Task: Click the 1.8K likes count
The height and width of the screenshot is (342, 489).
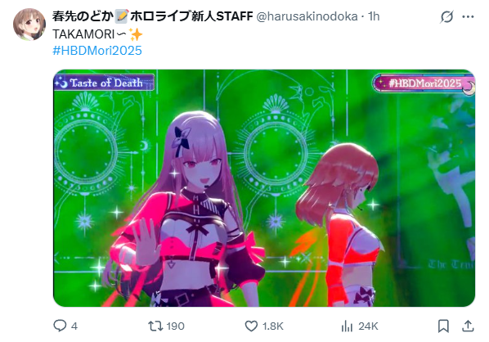Action: point(273,326)
